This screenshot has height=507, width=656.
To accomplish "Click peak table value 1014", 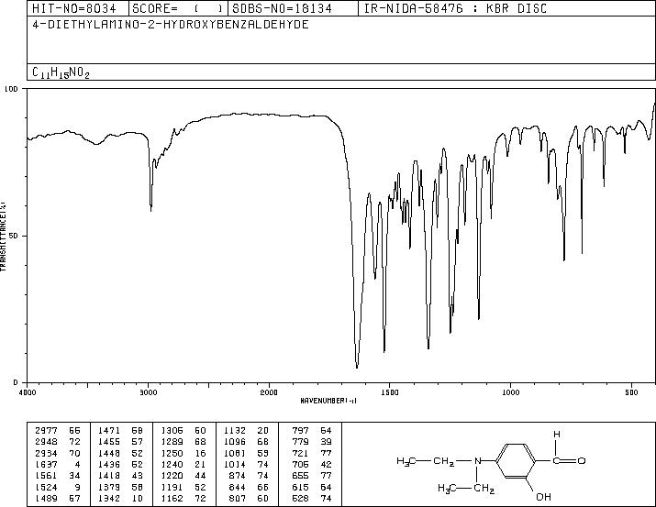I will pos(235,464).
